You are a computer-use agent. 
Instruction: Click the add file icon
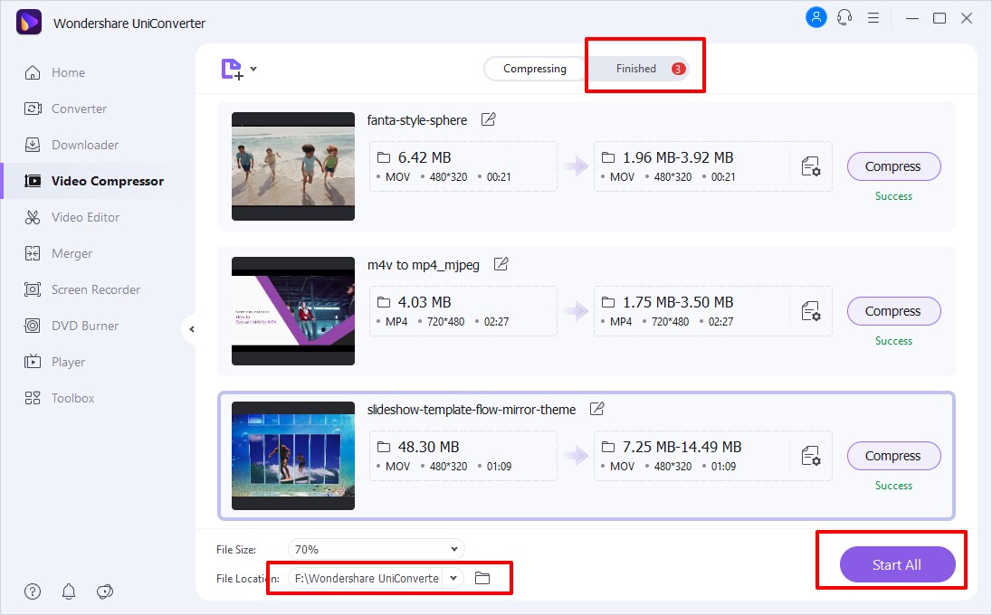232,70
